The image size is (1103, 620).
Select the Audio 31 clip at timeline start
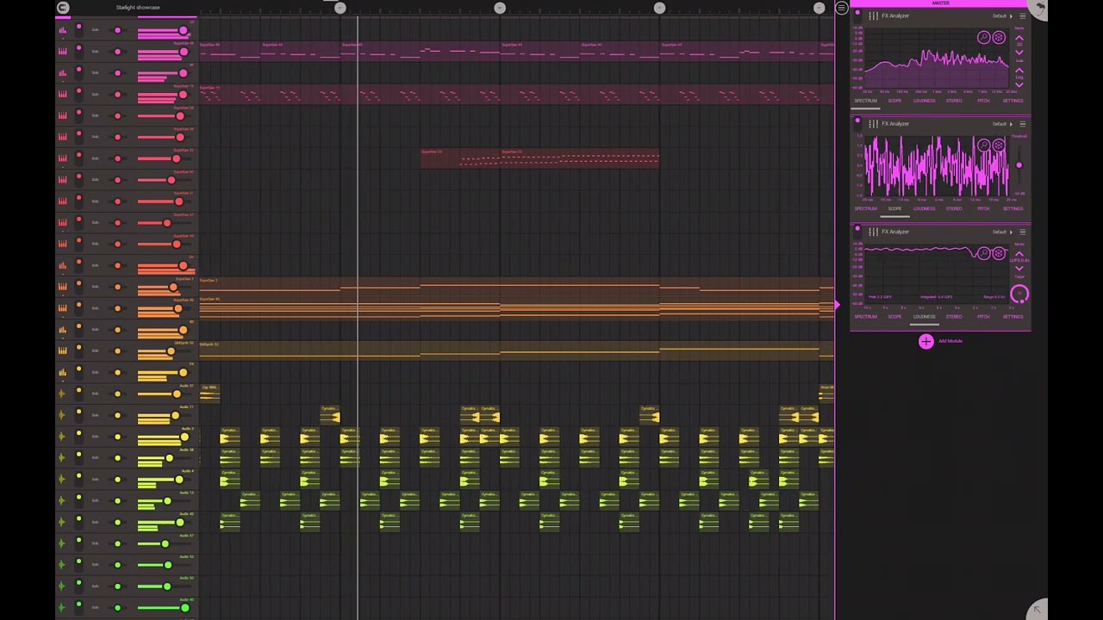click(210, 394)
